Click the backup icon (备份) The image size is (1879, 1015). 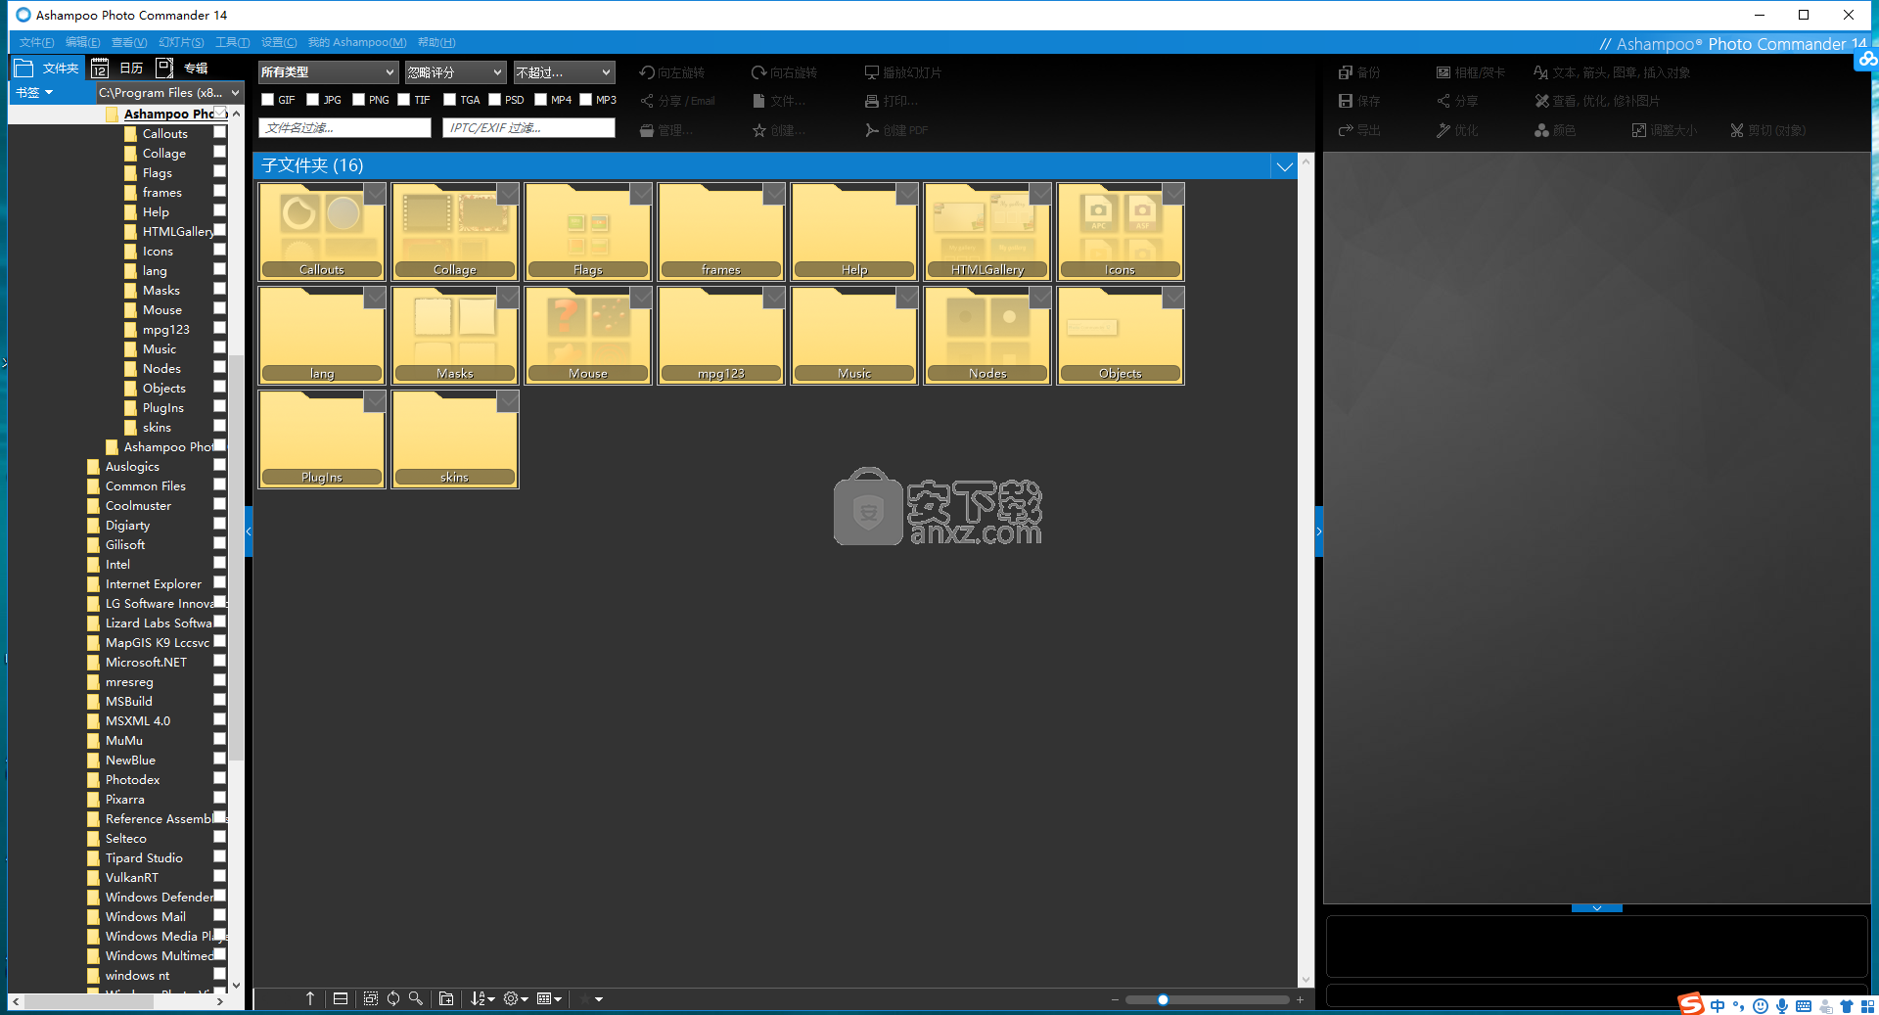[x=1346, y=72]
